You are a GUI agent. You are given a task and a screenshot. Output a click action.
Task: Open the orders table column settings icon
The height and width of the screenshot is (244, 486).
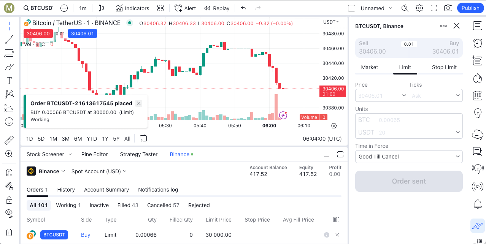pyautogui.click(x=336, y=220)
